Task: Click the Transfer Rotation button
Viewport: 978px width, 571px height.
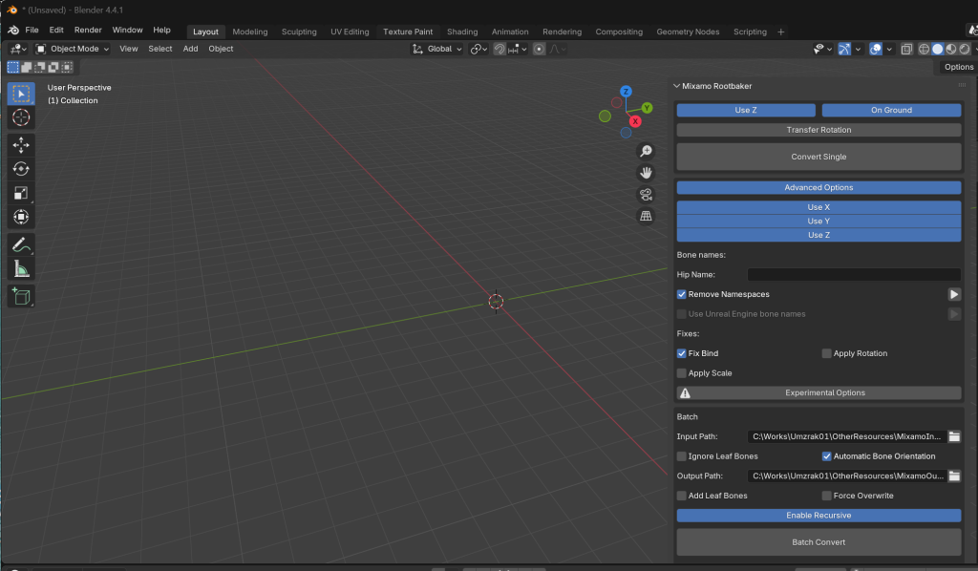Action: [819, 130]
